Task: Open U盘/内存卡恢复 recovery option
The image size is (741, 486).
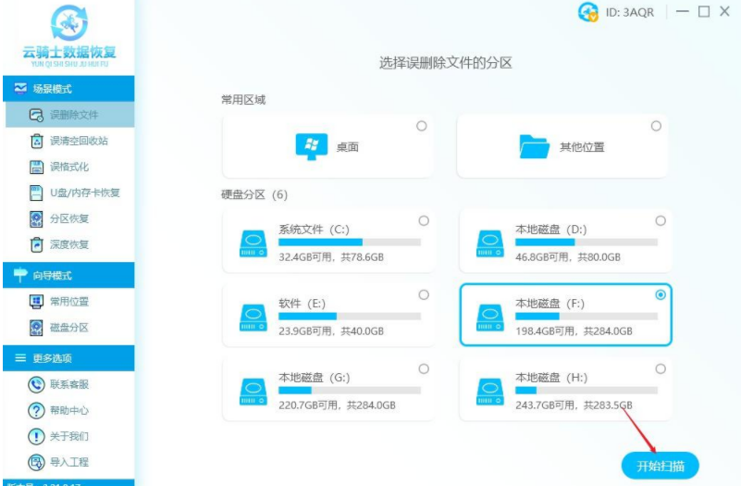Action: pyautogui.click(x=84, y=193)
